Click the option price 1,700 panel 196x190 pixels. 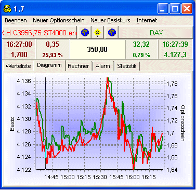point(19,49)
